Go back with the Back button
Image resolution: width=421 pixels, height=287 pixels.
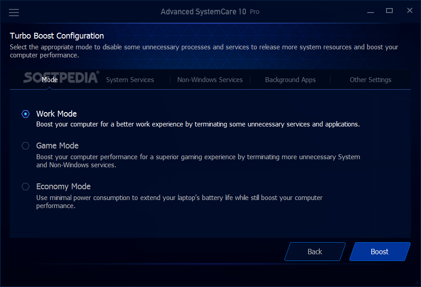pos(315,252)
